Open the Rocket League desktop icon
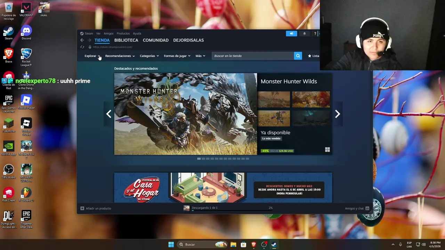The height and width of the screenshot is (250, 445). 26,58
